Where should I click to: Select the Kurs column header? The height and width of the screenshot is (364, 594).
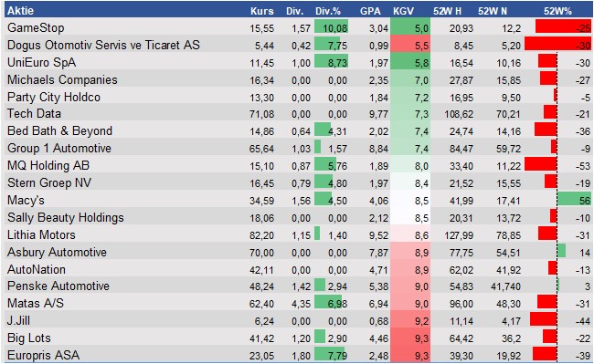tap(261, 11)
